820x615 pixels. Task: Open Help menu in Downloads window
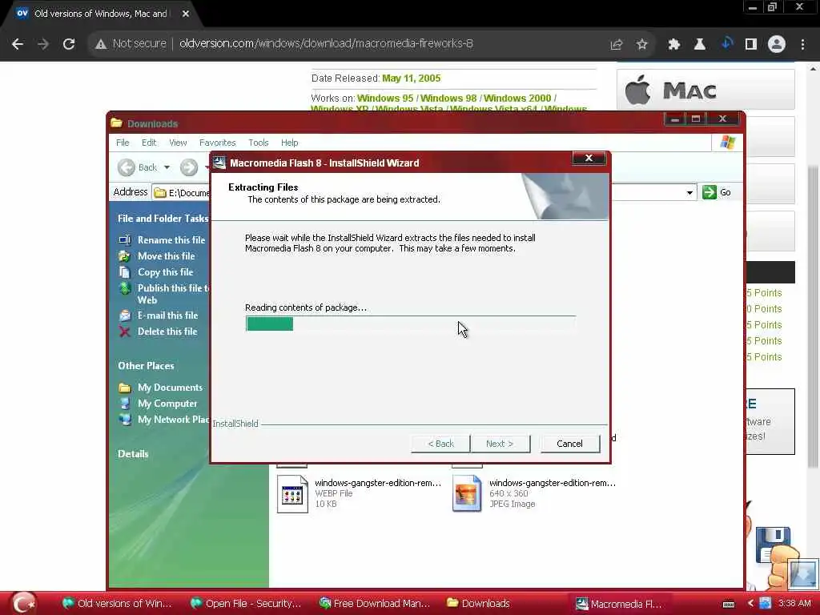pyautogui.click(x=289, y=143)
